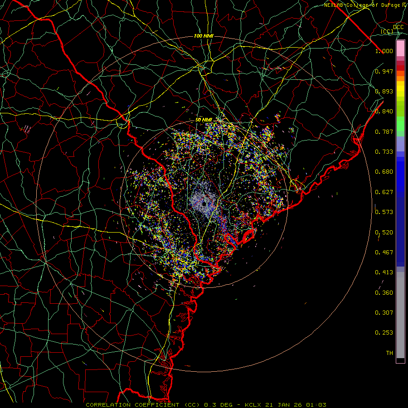Click the 0.253 legend value
Image resolution: width=408 pixels, height=408 pixels.
click(384, 333)
